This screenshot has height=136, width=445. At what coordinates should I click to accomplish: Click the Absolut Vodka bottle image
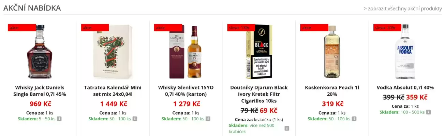405,51
